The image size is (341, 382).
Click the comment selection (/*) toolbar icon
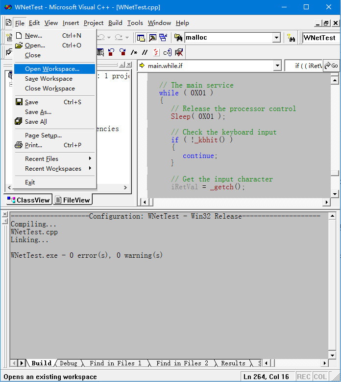pos(134,52)
